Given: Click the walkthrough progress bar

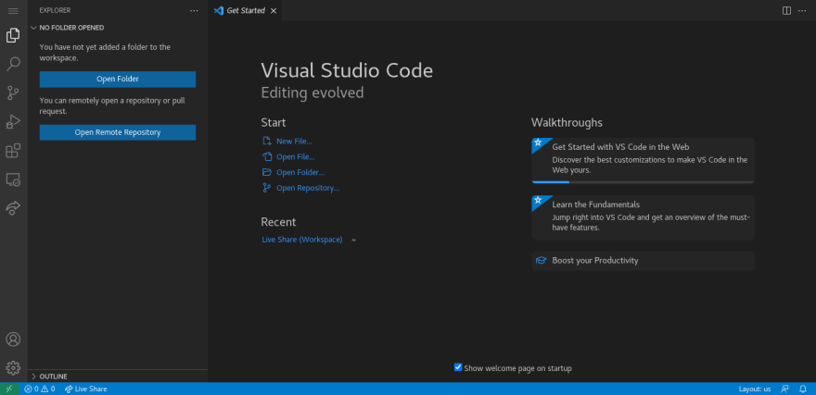Looking at the screenshot, I should pyautogui.click(x=644, y=182).
